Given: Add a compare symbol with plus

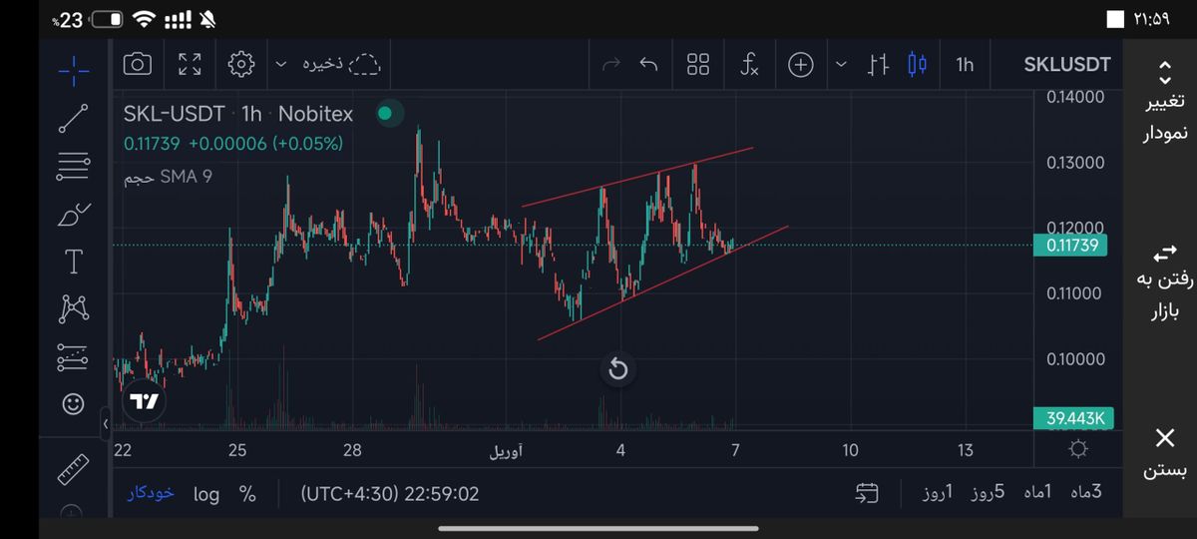Looking at the screenshot, I should pyautogui.click(x=801, y=65).
